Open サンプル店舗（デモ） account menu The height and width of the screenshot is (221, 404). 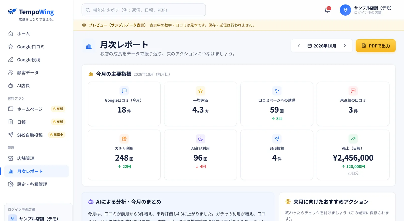[366, 10]
